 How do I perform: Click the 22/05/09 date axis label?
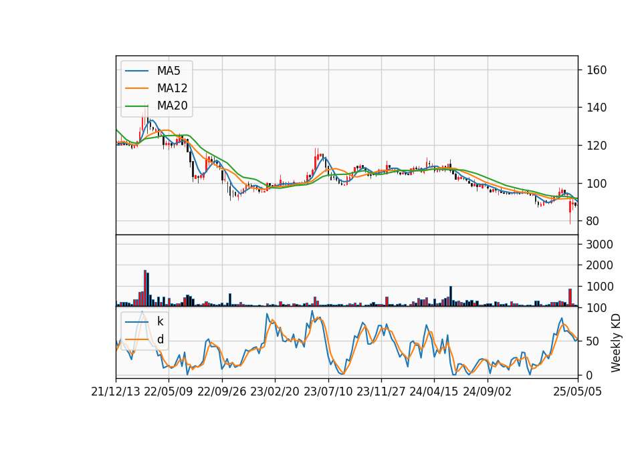tap(169, 392)
